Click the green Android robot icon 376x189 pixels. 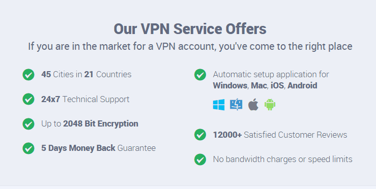(x=270, y=105)
